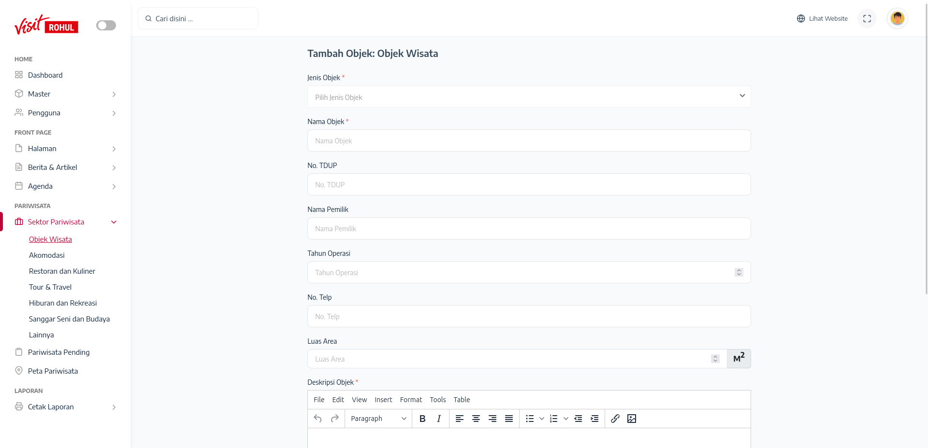Focus the 'Cari disini' search field

tap(198, 18)
